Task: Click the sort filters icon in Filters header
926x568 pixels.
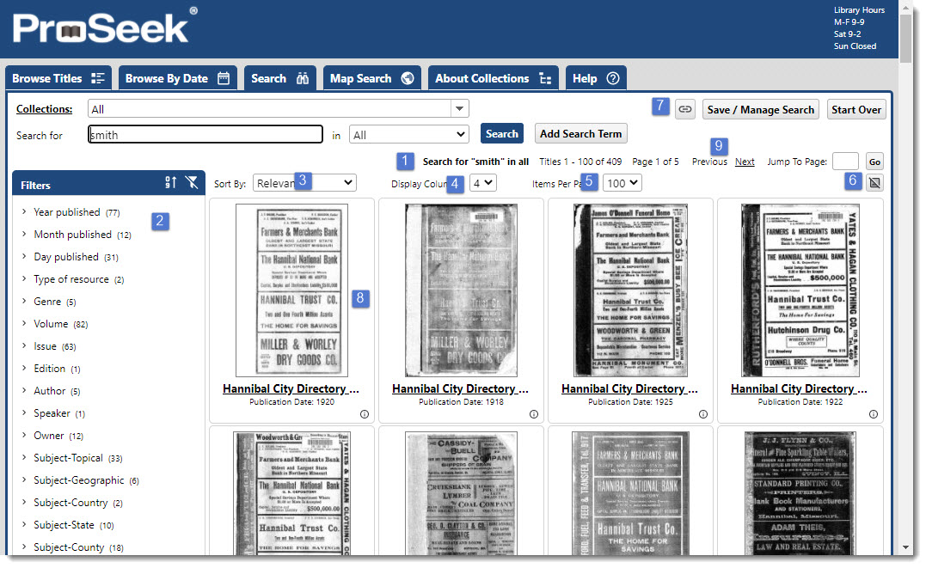Action: 171,182
